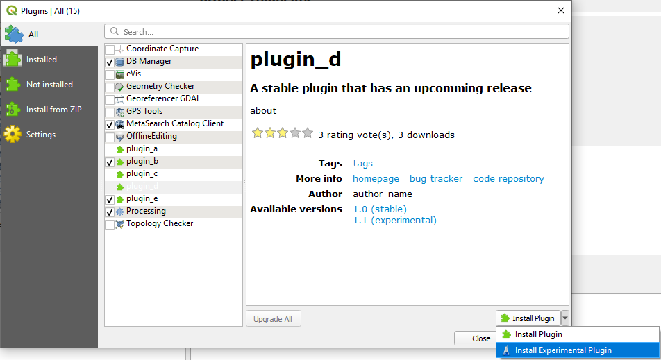Click the third rating star
Image resolution: width=661 pixels, height=360 pixels.
283,133
